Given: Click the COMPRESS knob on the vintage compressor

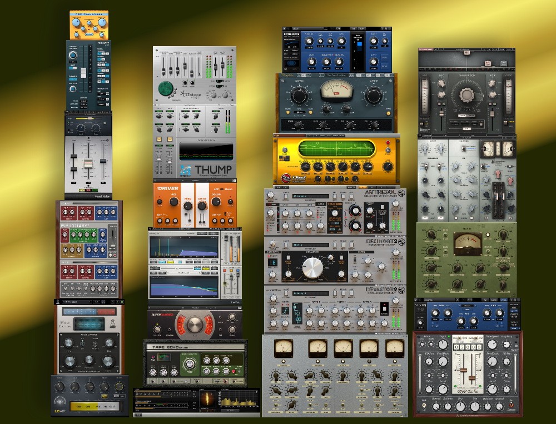Looking at the screenshot, I should pyautogui.click(x=299, y=95).
